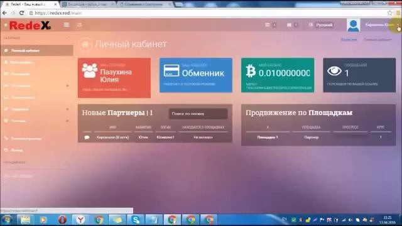Click the credit card icon on Обменник card
The height and width of the screenshot is (226, 402).
pos(171,71)
